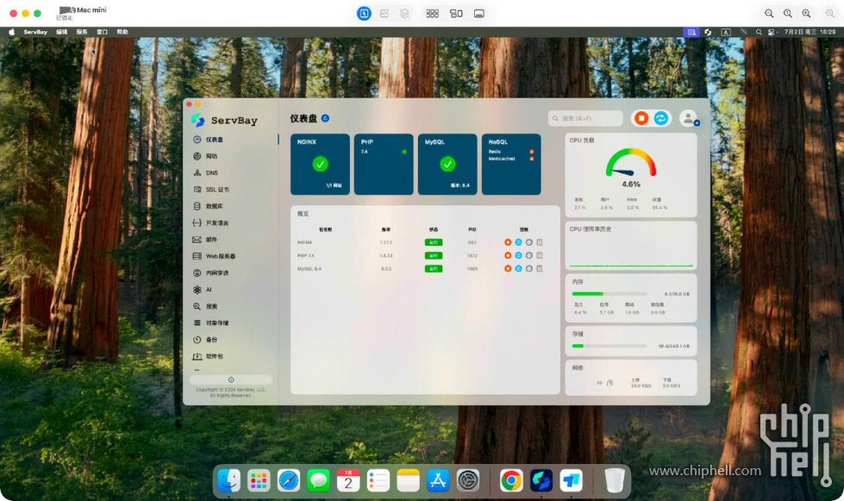The width and height of the screenshot is (844, 501).
Task: Click the 存储 usage progress bar
Action: pyautogui.click(x=610, y=346)
